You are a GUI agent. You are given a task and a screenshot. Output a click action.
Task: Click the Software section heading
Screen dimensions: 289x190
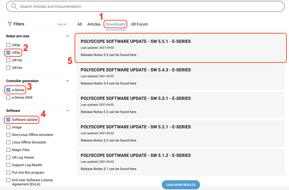pos(13,111)
